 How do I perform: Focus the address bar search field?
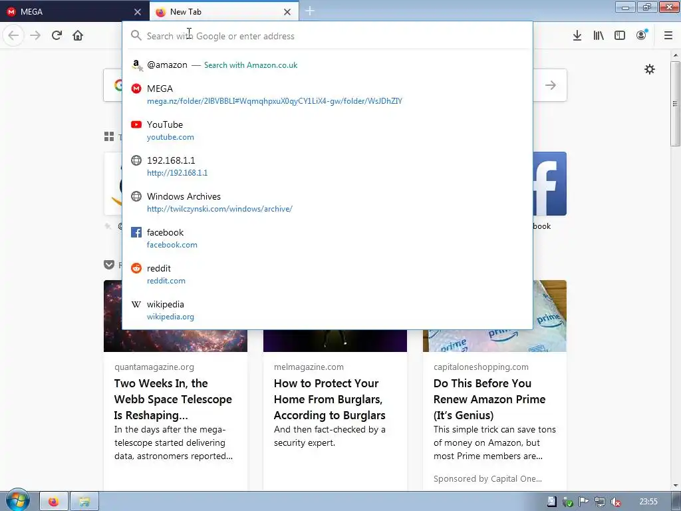click(x=327, y=36)
